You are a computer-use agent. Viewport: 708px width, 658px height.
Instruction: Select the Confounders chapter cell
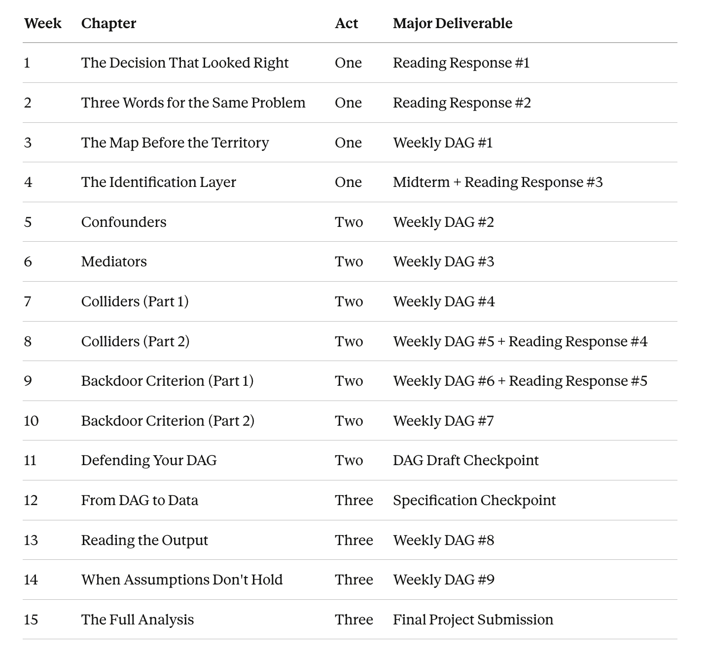pyautogui.click(x=124, y=222)
